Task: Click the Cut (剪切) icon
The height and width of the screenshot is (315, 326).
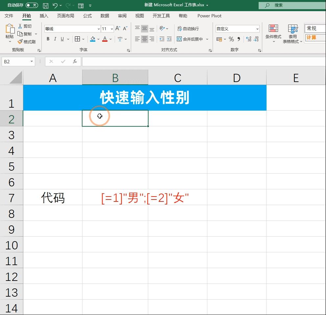Action: (x=19, y=26)
